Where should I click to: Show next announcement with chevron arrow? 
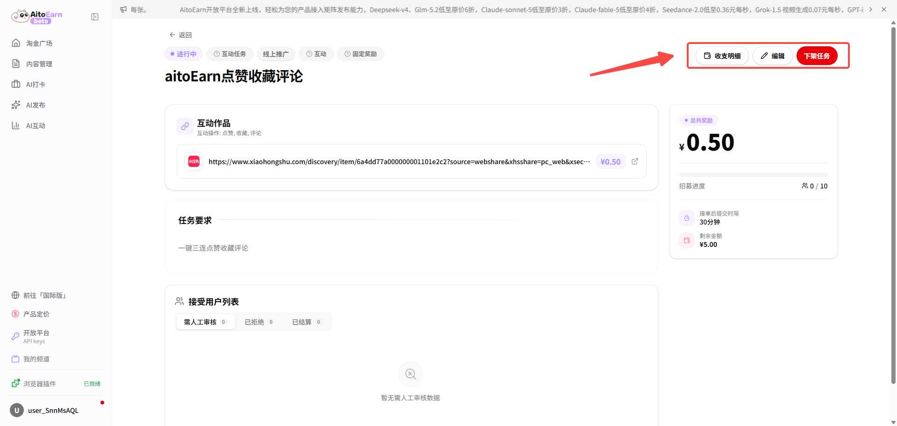tap(871, 9)
